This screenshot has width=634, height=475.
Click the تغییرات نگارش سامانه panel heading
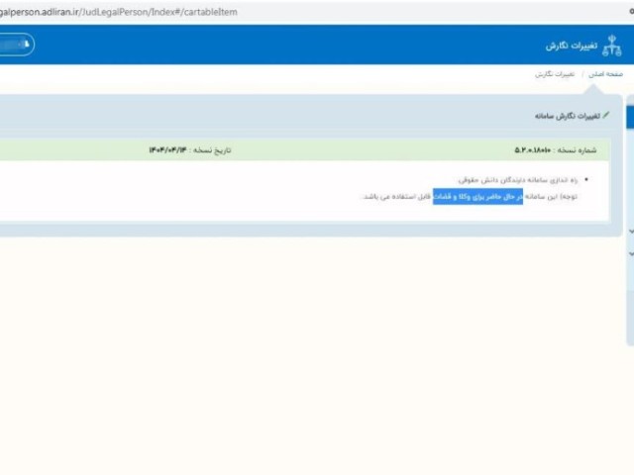point(563,116)
